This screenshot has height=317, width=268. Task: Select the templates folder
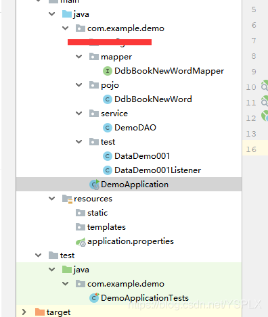point(106,227)
